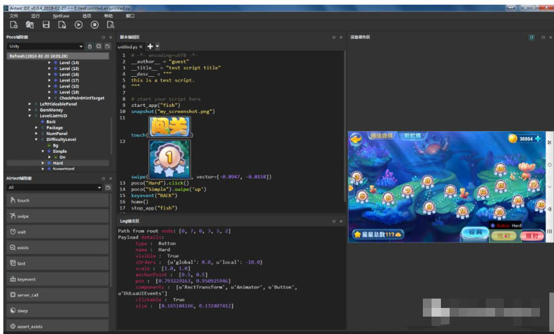
Task: Select the Level (15) tree item
Action: (70, 68)
